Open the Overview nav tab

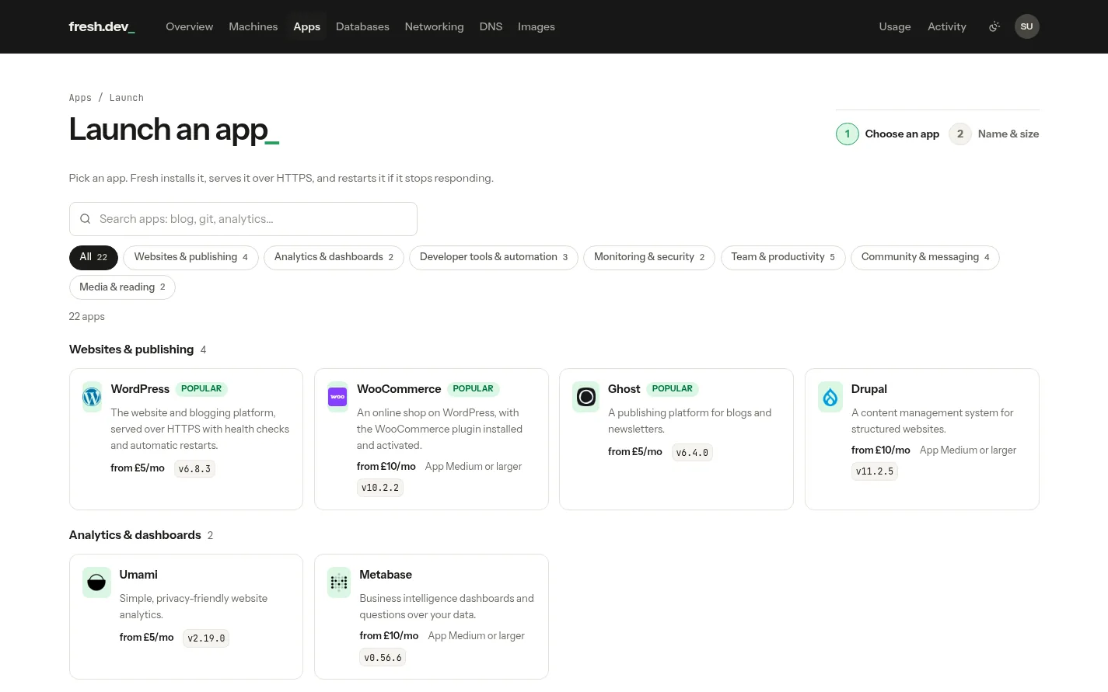tap(189, 26)
